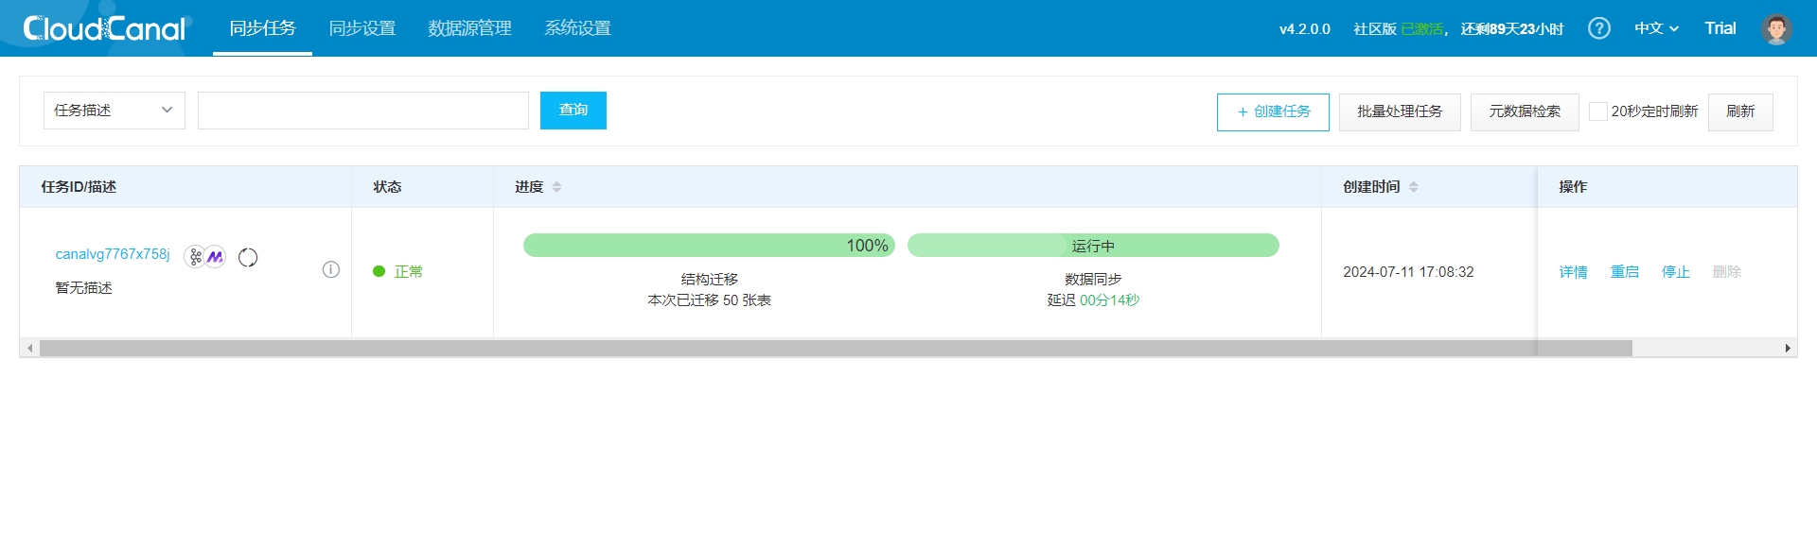Click the circular loading status icon

(x=248, y=257)
